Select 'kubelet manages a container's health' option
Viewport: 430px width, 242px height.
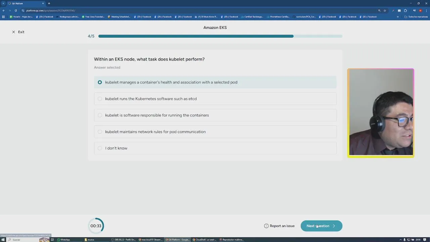tap(215, 82)
